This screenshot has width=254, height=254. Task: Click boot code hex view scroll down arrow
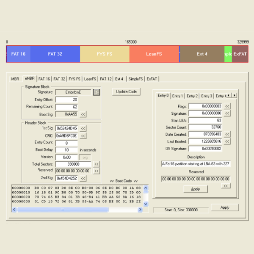click(146, 204)
